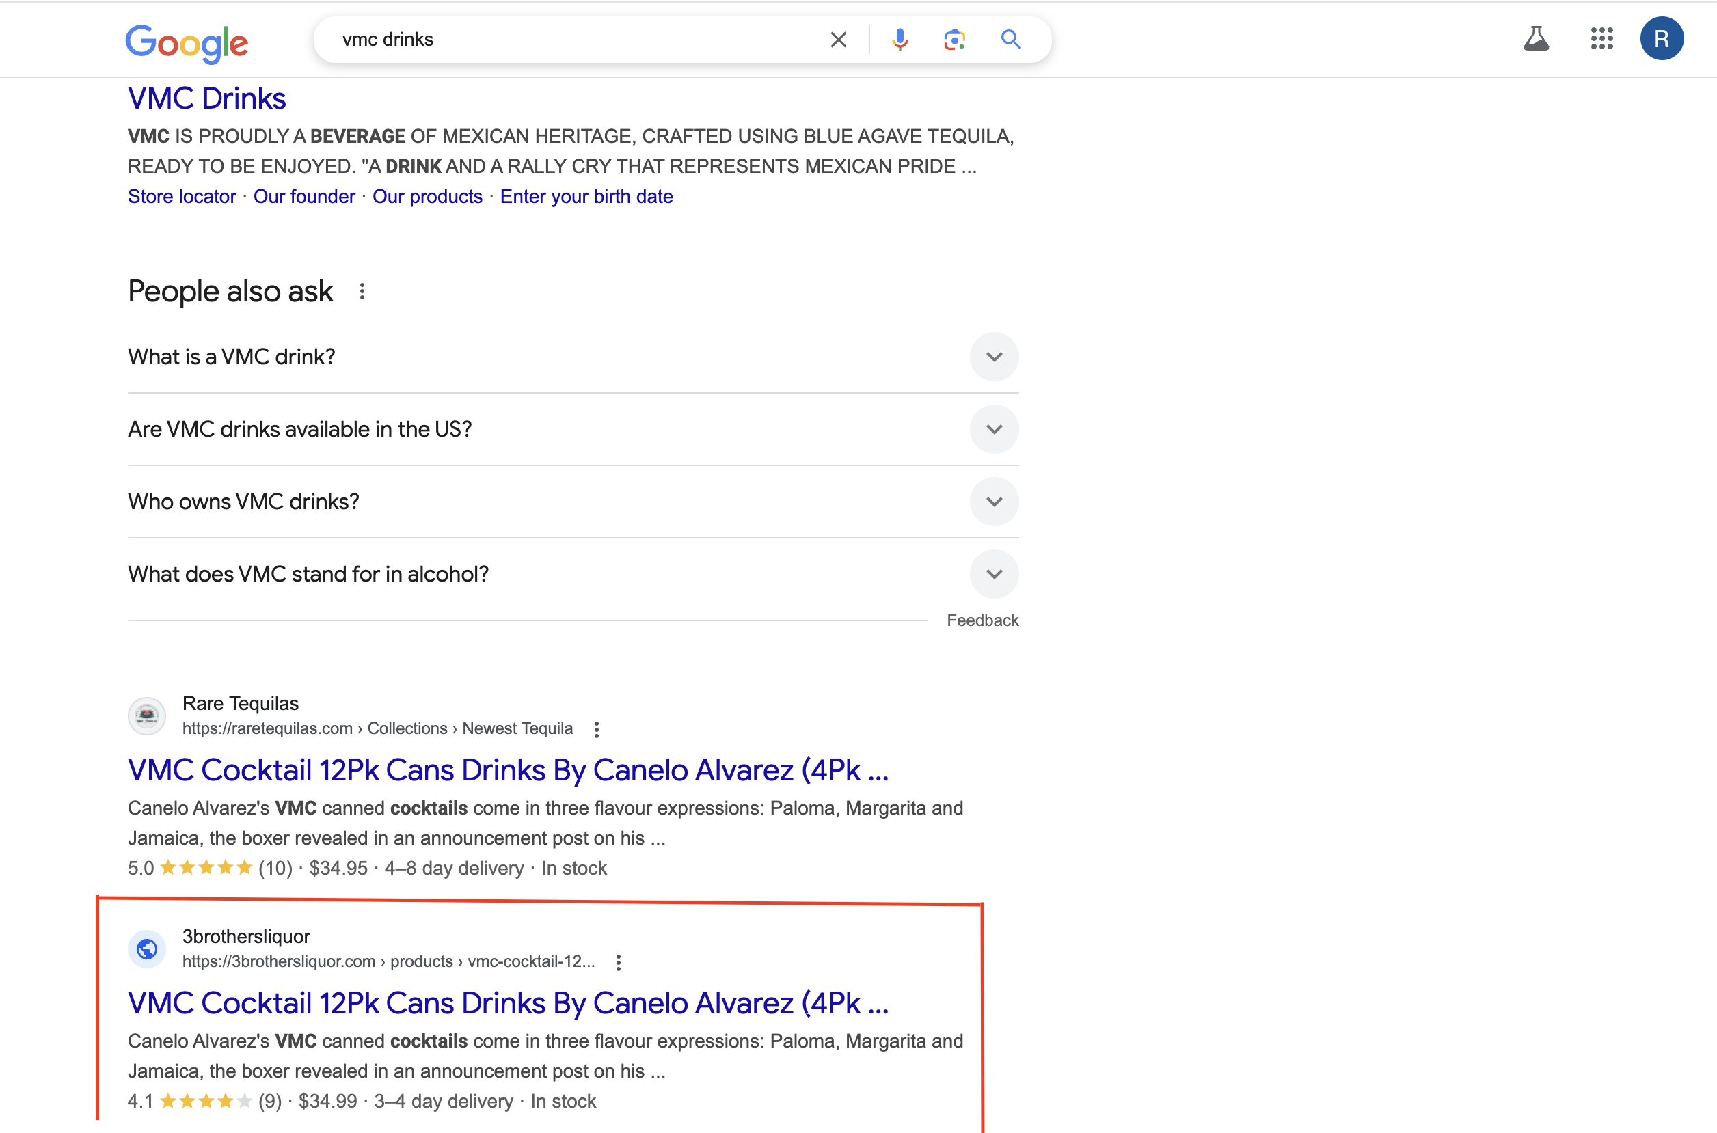Open Search Labs flask icon

[x=1536, y=39]
